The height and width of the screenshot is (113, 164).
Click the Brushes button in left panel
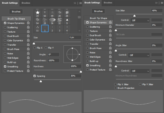click(16, 11)
